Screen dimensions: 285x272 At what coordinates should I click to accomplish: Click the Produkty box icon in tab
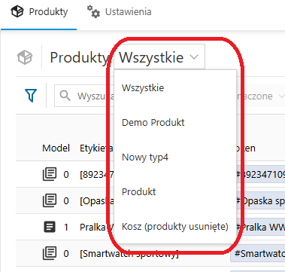pyautogui.click(x=17, y=12)
